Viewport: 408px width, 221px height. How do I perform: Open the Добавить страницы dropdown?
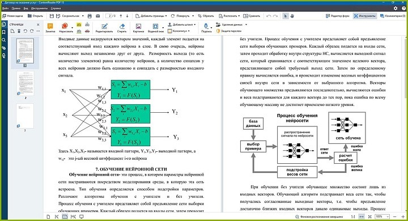click(151, 16)
